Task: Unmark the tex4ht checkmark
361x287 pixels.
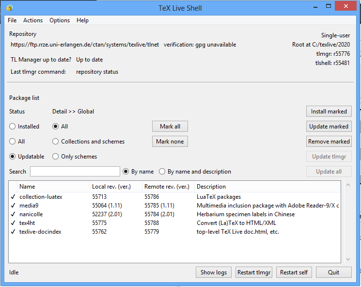Action: pos(13,223)
